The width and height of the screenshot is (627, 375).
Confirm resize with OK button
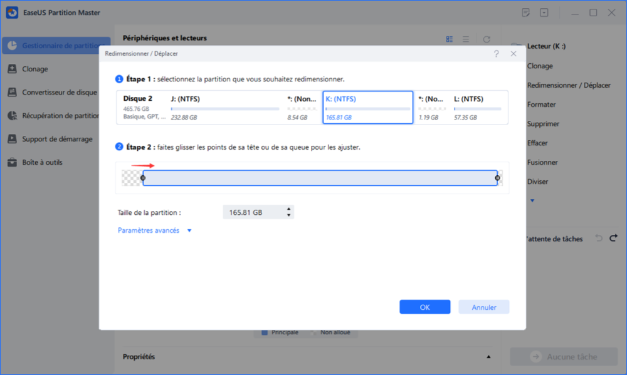click(424, 307)
